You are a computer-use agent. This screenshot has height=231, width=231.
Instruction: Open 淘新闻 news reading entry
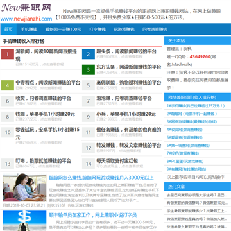click(46, 55)
